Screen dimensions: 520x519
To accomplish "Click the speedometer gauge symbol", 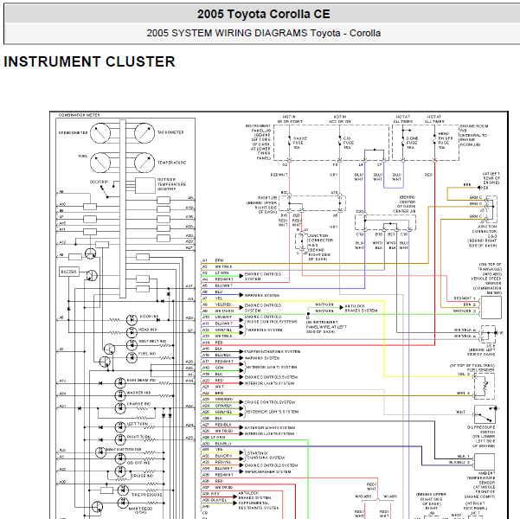I will (100, 133).
